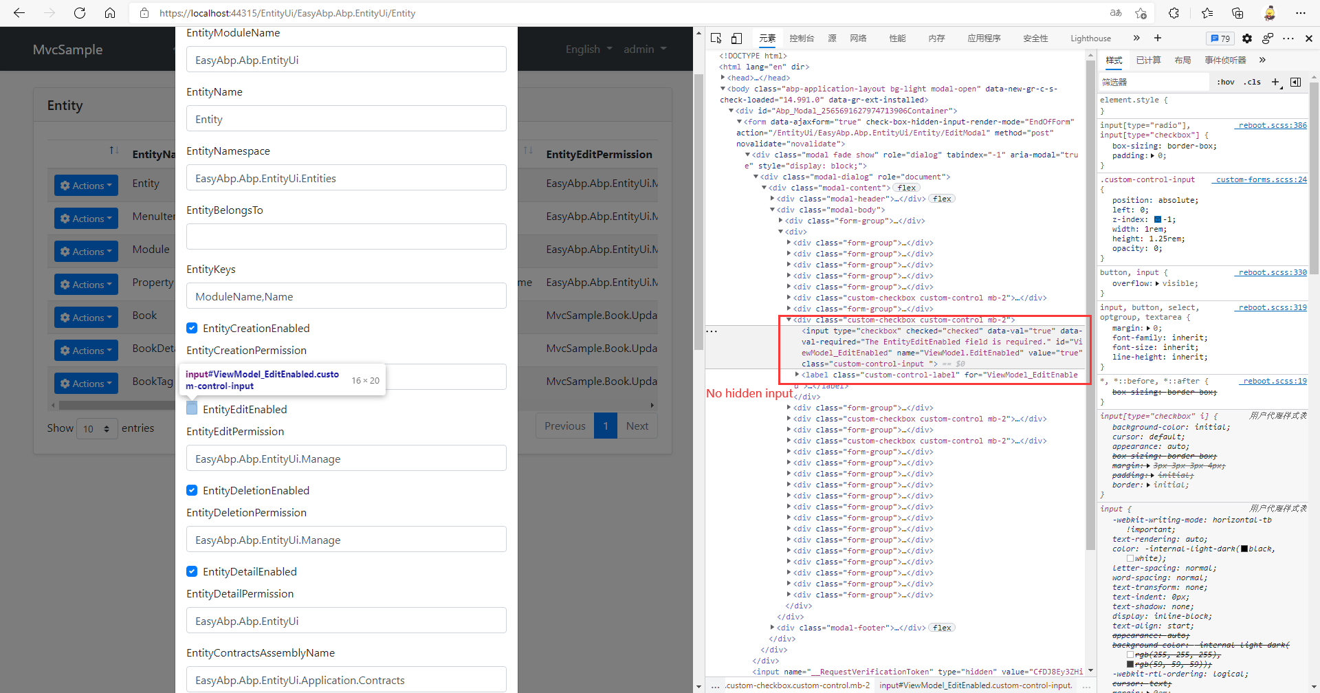1320x693 pixels.
Task: Open the reboot.scss:330 stylesheet link
Action: 1271,272
